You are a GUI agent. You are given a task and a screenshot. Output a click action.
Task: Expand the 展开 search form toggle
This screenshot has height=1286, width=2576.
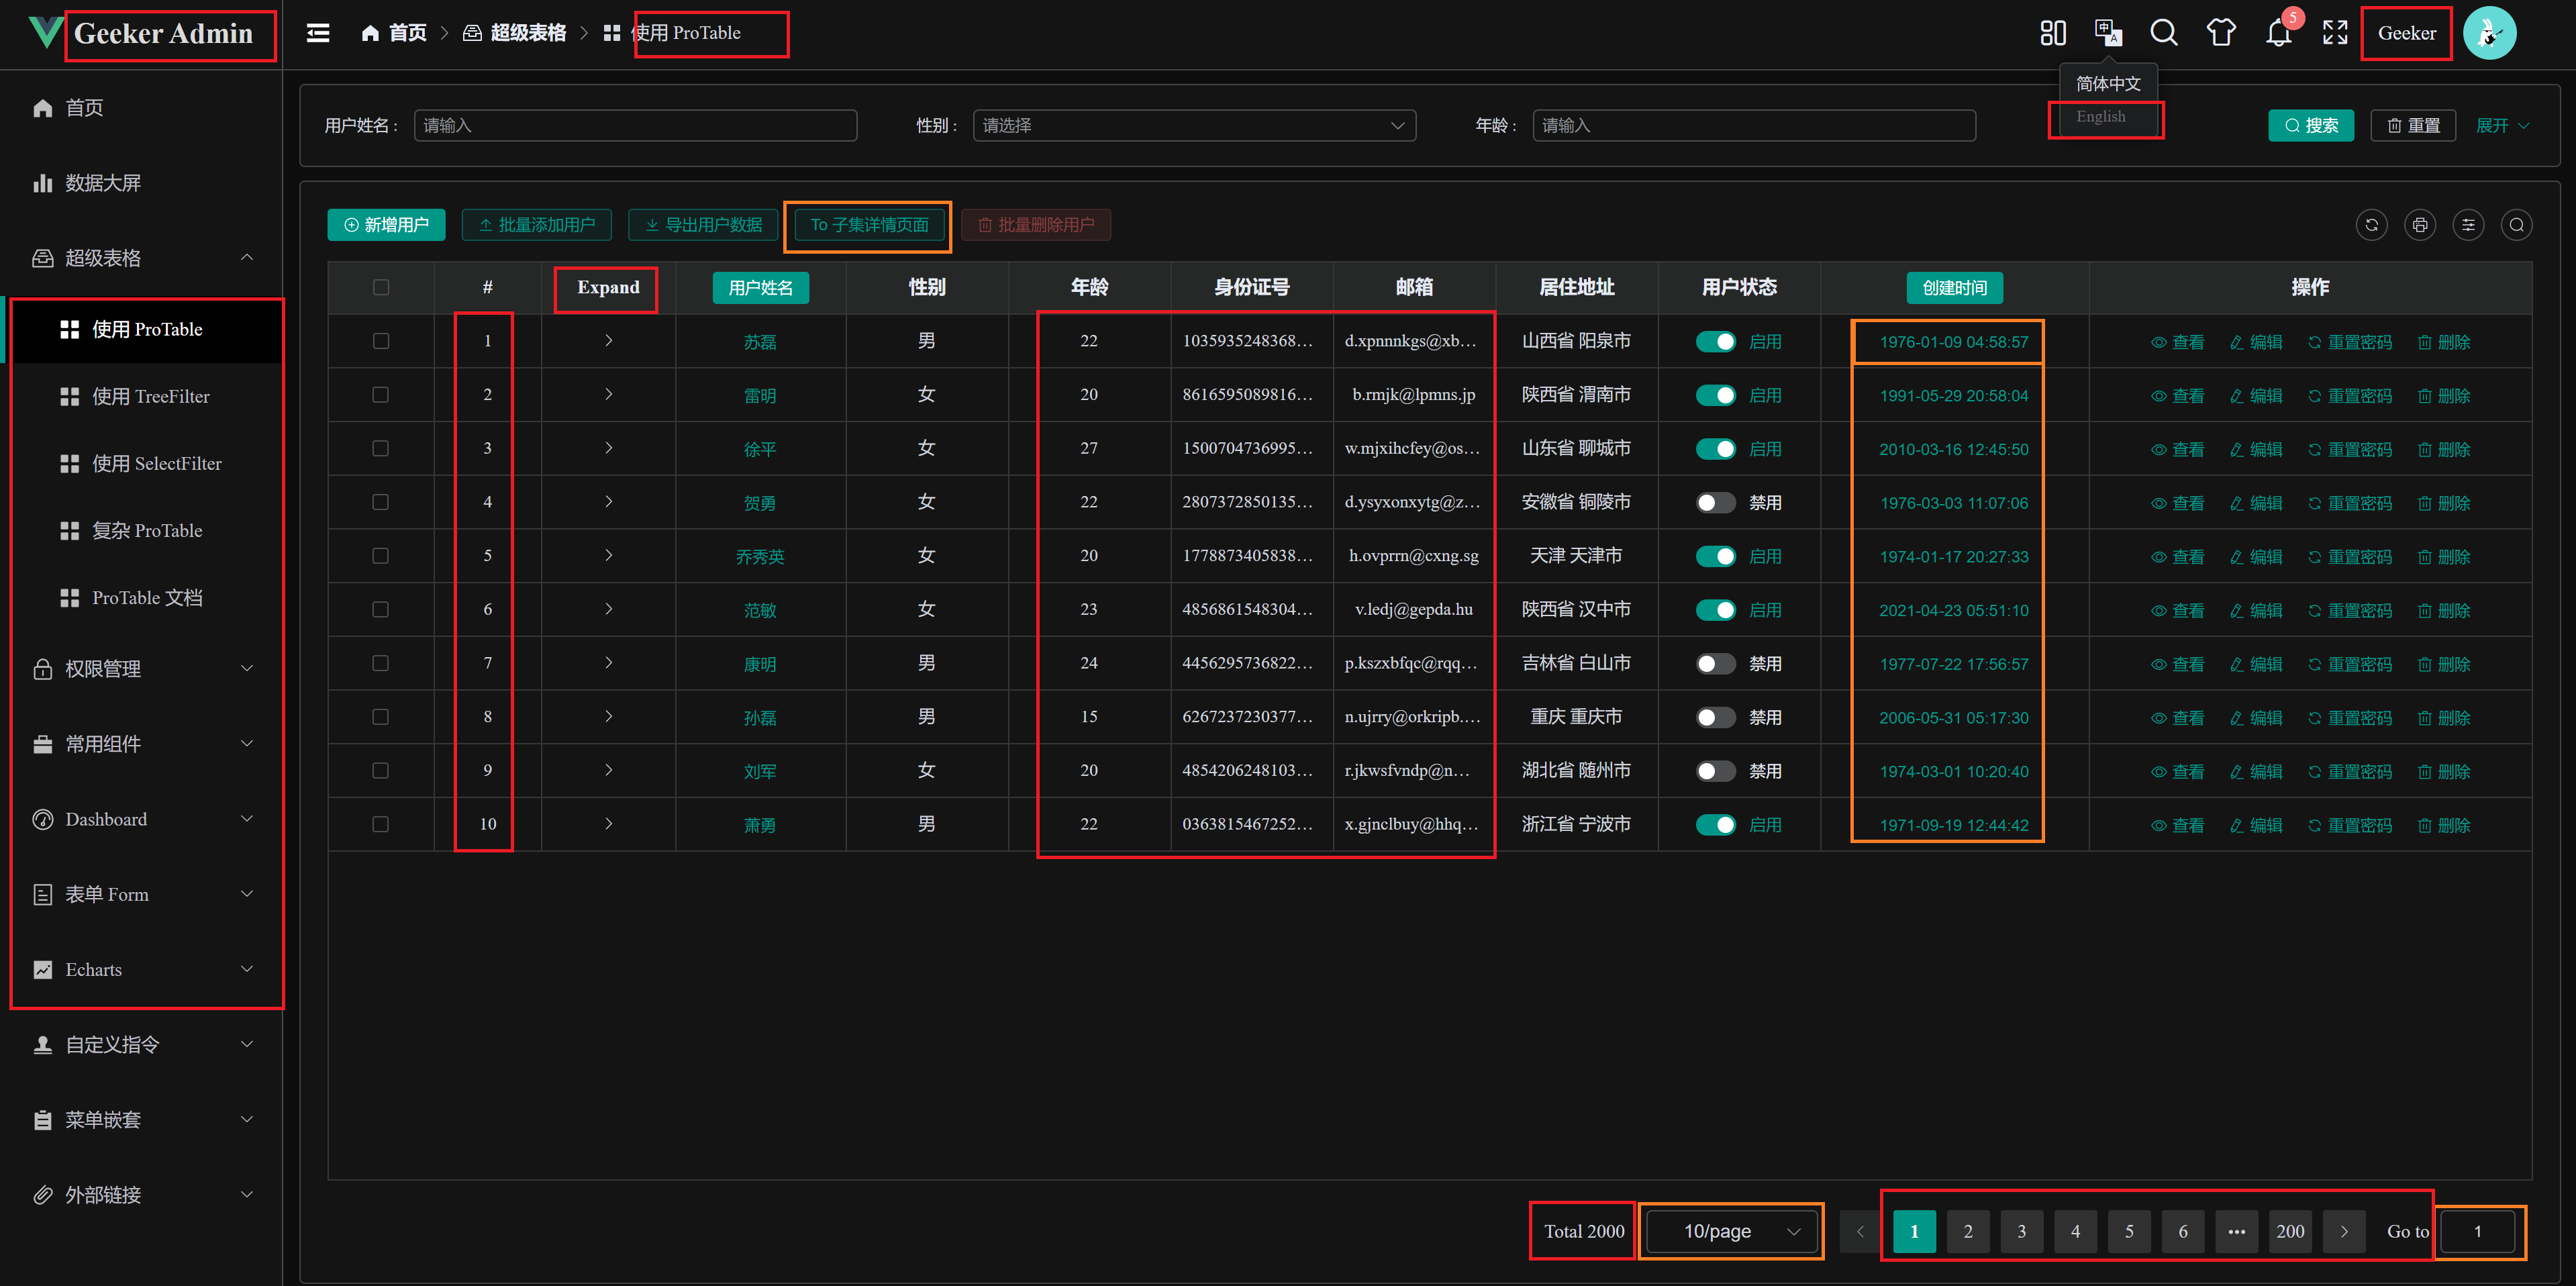coord(2502,126)
